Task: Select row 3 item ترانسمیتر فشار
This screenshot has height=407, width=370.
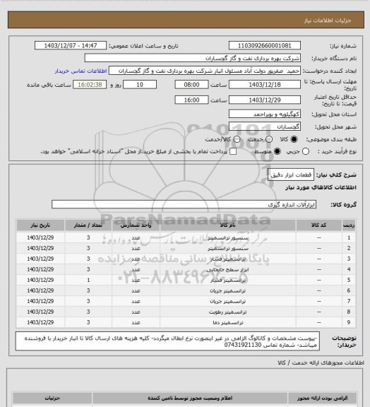Action: 228,259
